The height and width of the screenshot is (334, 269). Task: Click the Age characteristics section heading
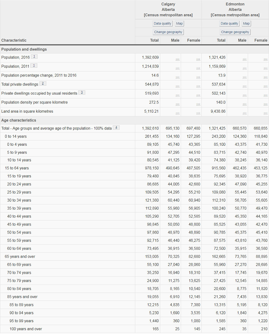[x=19, y=120]
